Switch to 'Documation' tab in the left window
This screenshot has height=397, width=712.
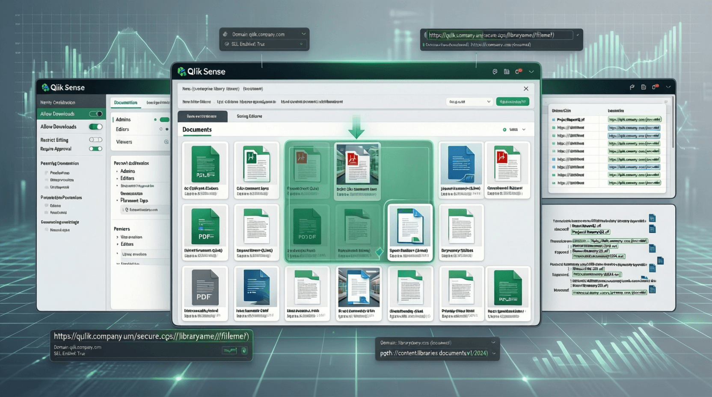[x=126, y=103]
